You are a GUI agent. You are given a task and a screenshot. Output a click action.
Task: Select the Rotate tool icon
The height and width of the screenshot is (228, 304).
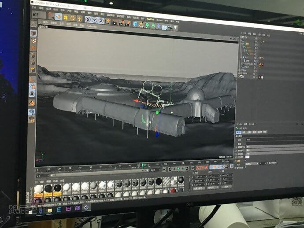pos(72,18)
